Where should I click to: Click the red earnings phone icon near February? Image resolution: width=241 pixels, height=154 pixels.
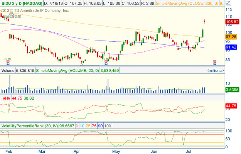(x=8, y=61)
